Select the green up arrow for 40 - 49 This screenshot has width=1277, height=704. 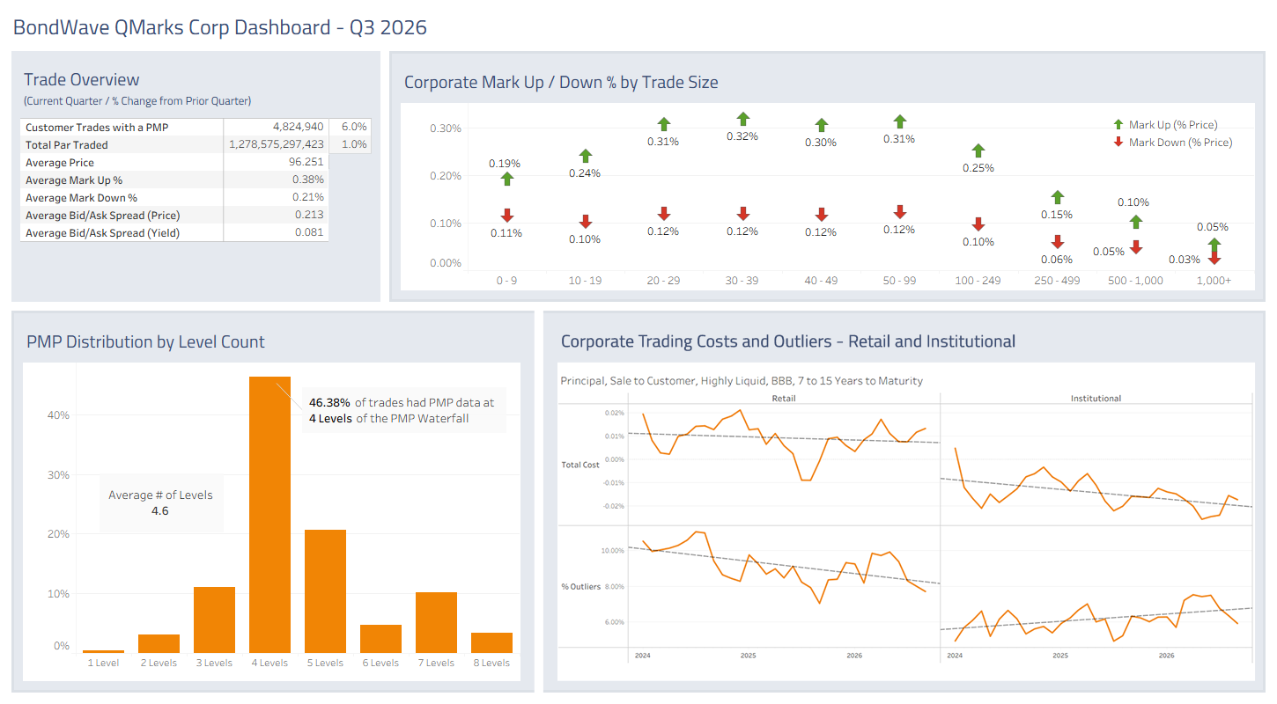point(821,126)
